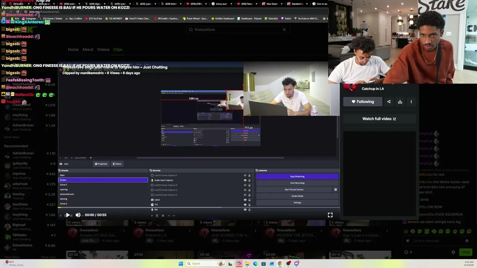The width and height of the screenshot is (477, 268).
Task: Open Watch full video link
Action: (379, 119)
